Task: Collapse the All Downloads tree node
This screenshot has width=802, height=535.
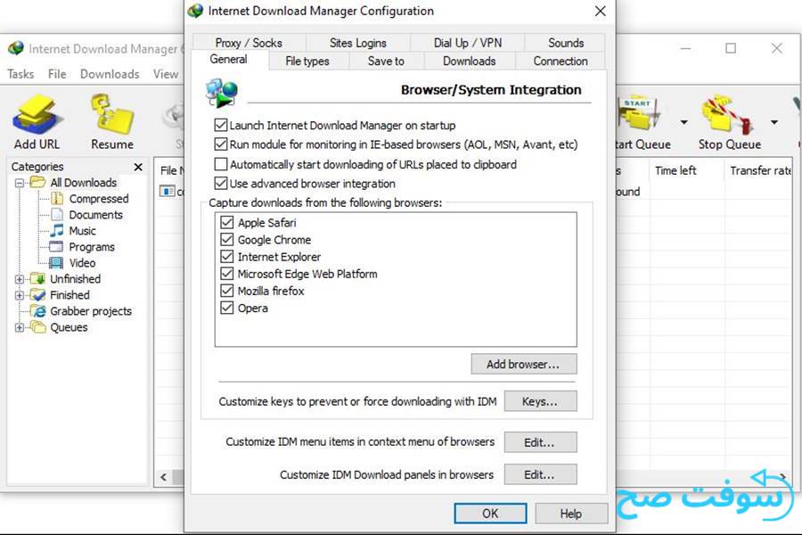Action: point(20,183)
